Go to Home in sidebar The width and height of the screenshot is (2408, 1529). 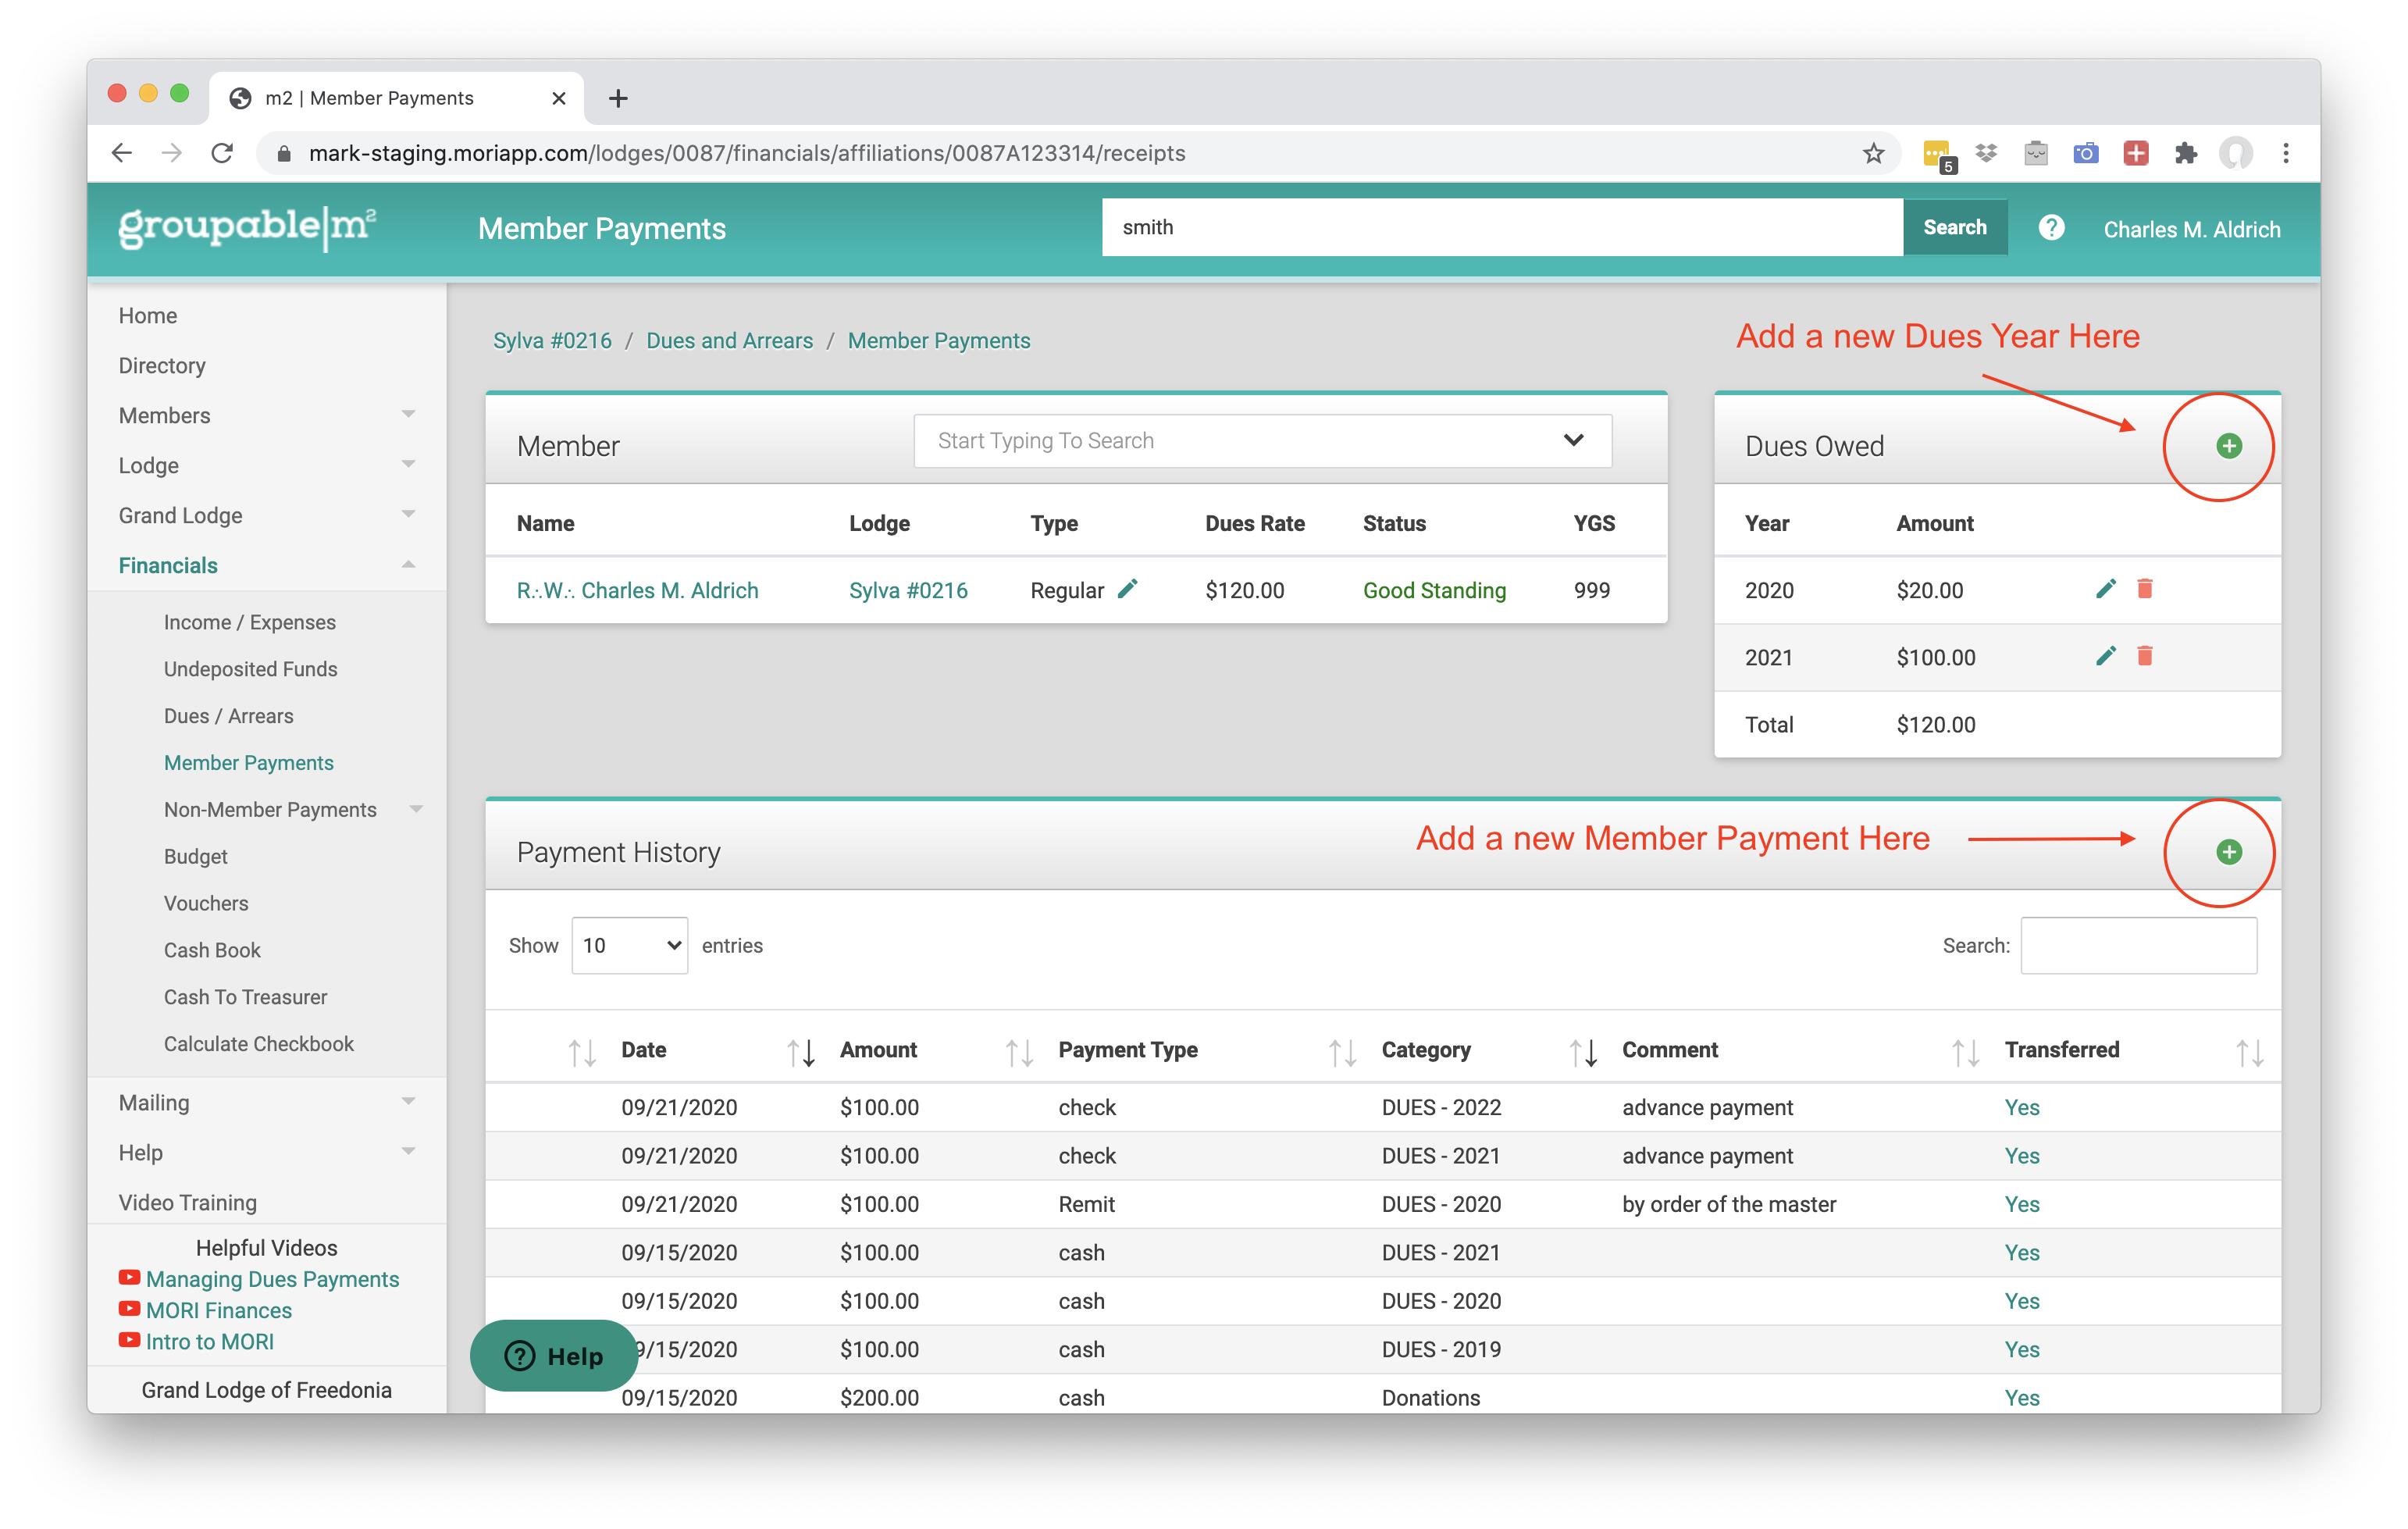tap(148, 315)
